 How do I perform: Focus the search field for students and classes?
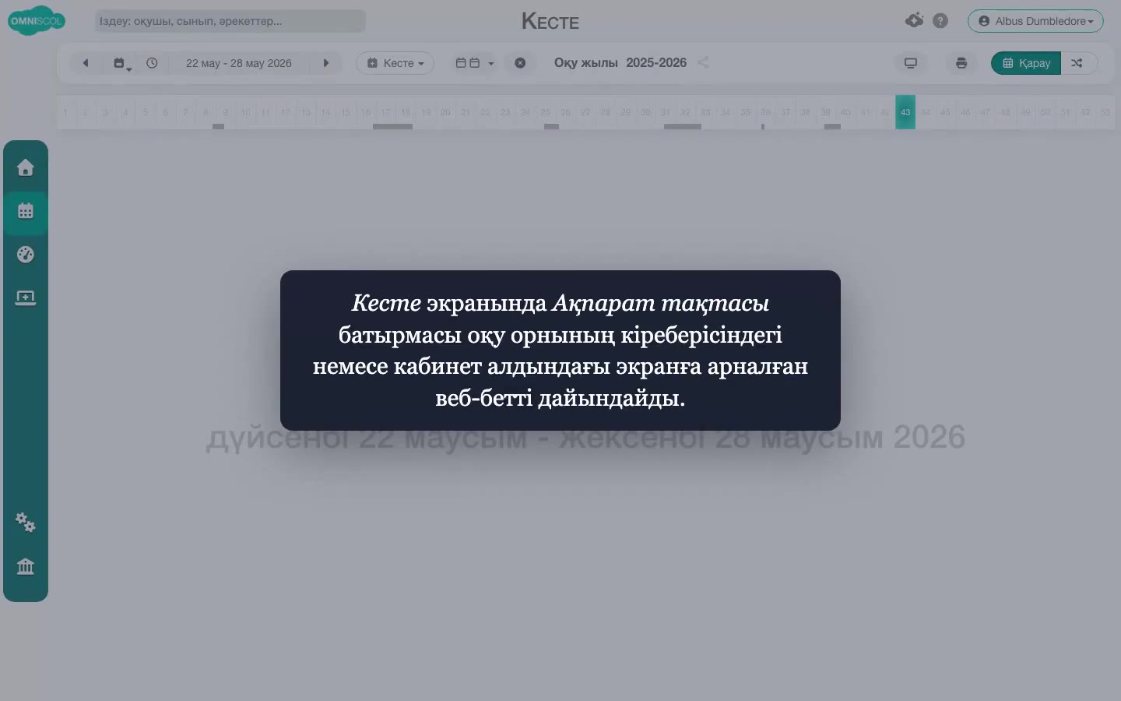tap(230, 21)
